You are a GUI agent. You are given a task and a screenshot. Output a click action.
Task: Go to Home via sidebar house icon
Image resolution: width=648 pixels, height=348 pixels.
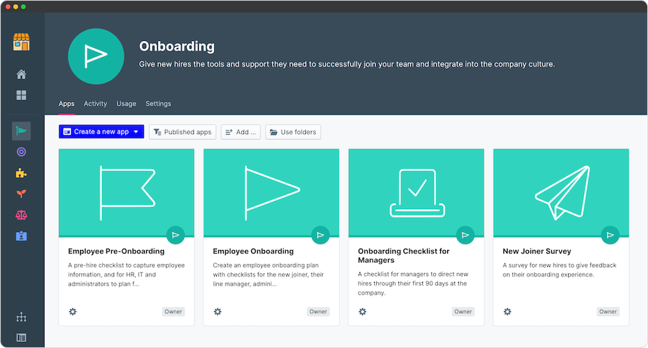pos(22,74)
